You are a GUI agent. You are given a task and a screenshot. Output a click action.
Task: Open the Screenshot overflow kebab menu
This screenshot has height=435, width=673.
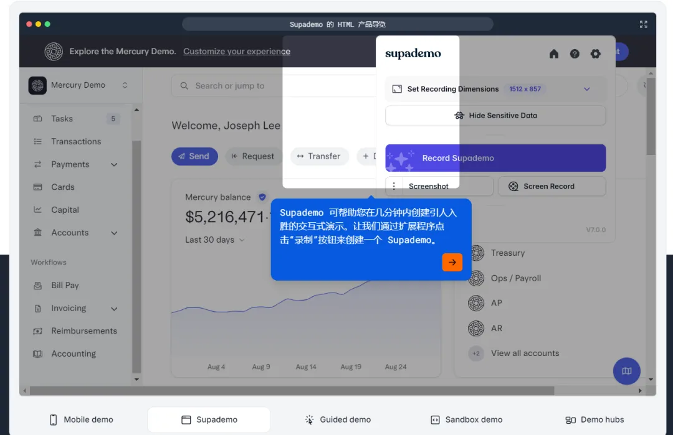(x=393, y=186)
